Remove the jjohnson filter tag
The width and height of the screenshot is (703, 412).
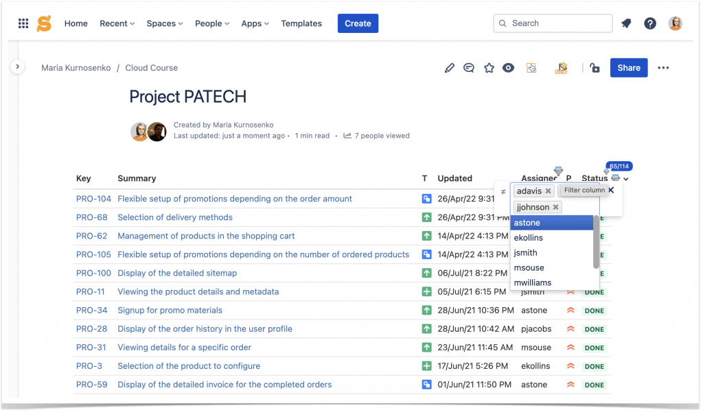coord(555,206)
